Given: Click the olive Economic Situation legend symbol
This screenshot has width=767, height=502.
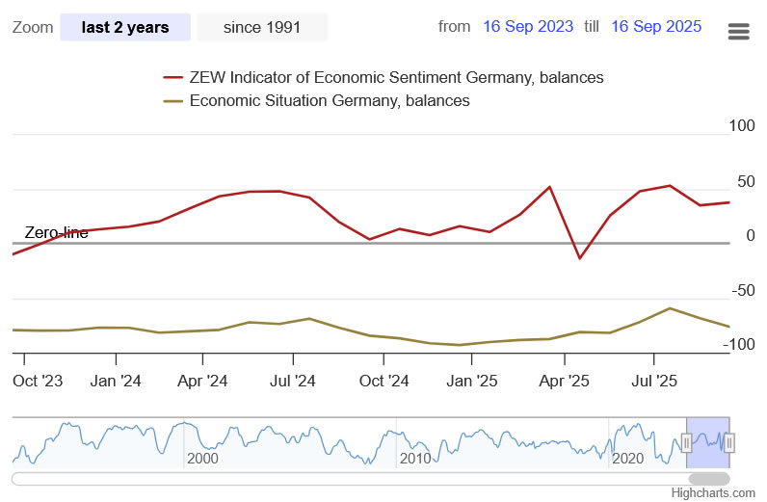Looking at the screenshot, I should tap(173, 100).
